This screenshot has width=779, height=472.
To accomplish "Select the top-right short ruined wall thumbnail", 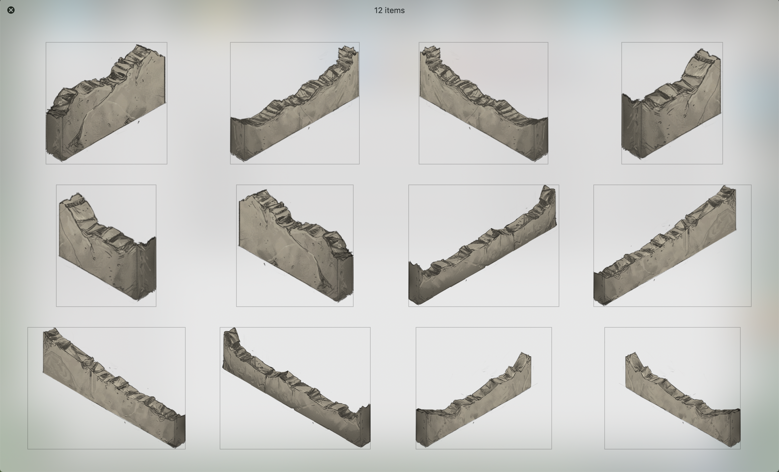I will click(x=672, y=103).
